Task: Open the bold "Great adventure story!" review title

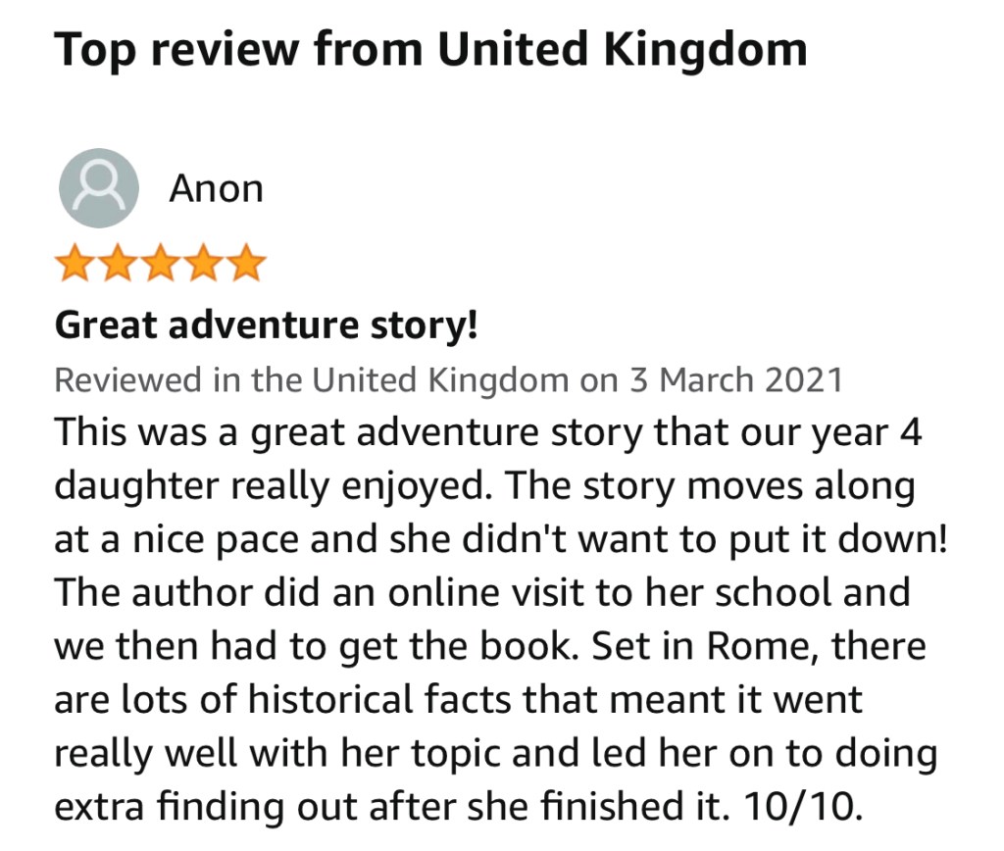Action: coord(266,325)
